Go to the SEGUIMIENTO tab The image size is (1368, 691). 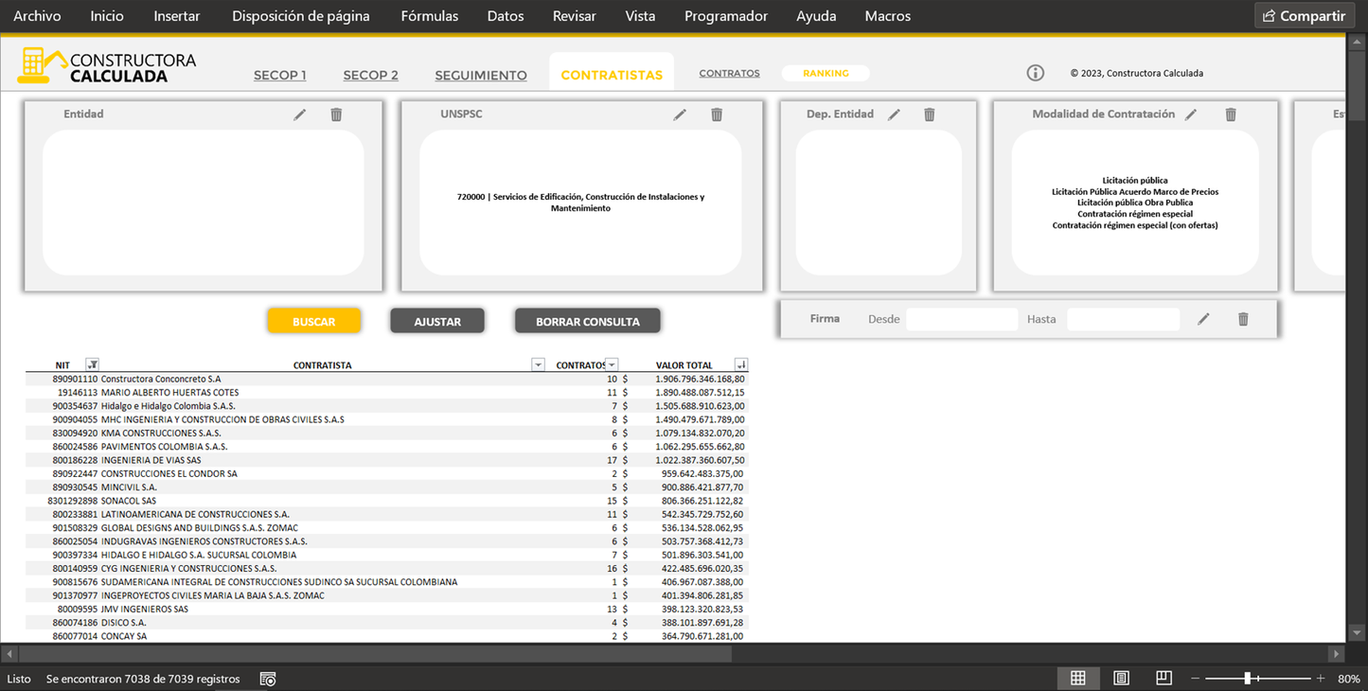481,76
